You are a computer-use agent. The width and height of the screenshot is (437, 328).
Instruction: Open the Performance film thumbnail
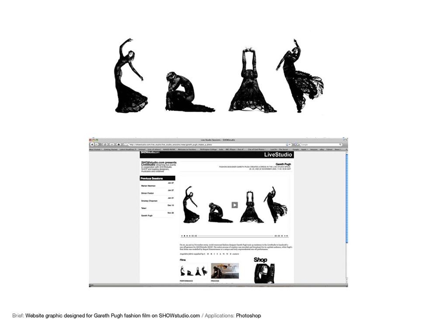point(194,271)
